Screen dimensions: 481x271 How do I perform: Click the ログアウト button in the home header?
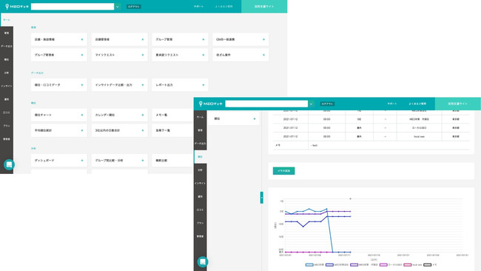134,7
